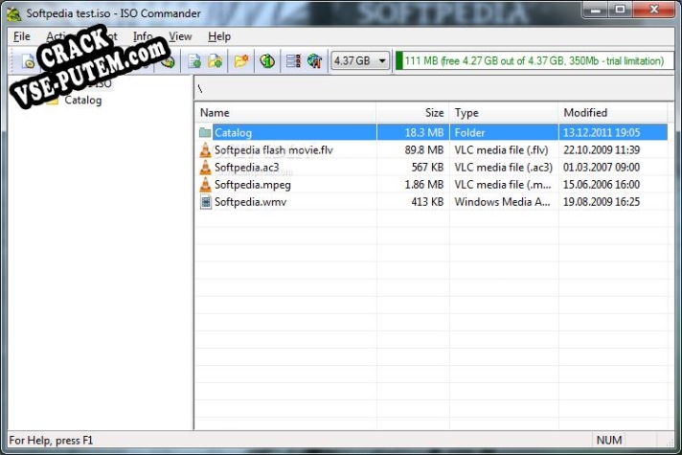Click the 413 KB size cell
The width and height of the screenshot is (682, 455).
click(427, 202)
